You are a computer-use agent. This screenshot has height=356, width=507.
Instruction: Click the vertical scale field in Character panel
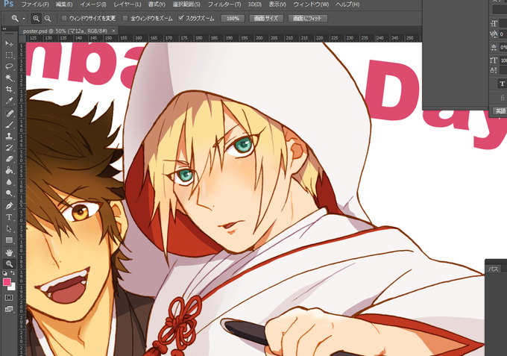503,60
